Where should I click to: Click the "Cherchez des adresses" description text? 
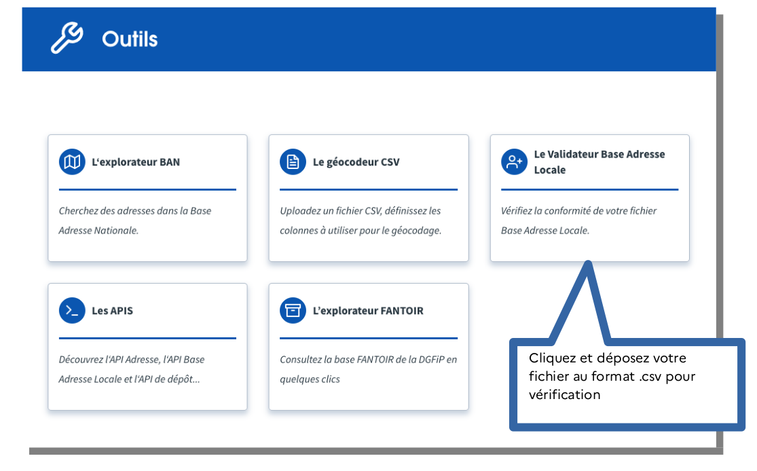[134, 221]
